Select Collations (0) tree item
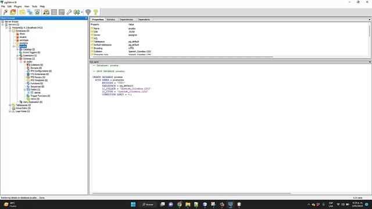The width and height of the screenshot is (372, 209). 37,64
